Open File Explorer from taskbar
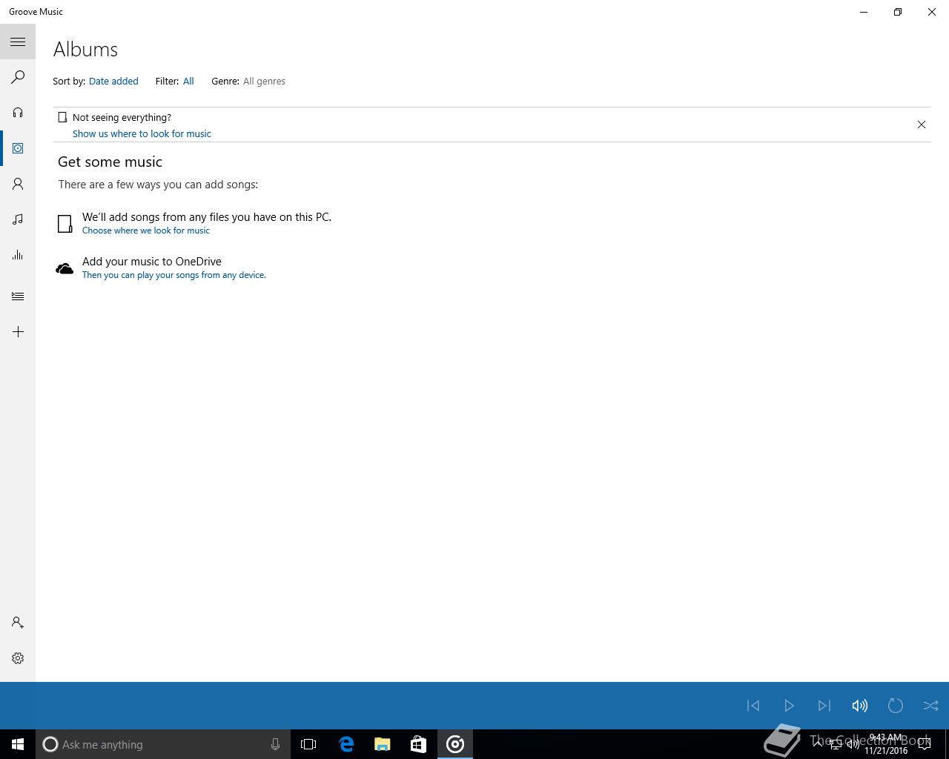Screen dimensions: 949x759 click(x=383, y=744)
